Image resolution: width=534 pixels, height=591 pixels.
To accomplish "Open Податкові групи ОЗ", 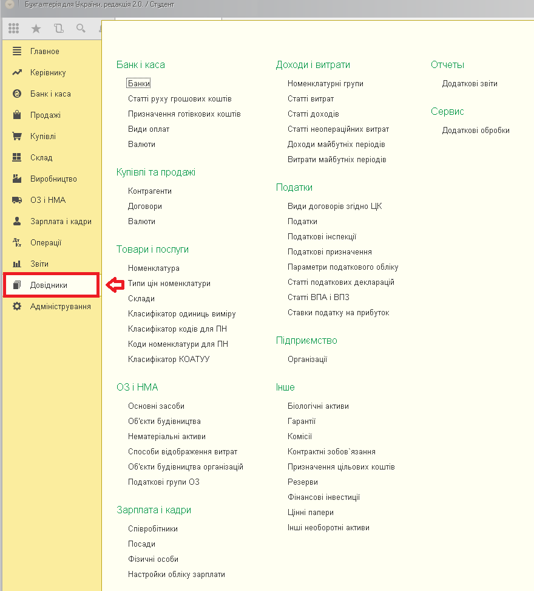I will tap(164, 482).
